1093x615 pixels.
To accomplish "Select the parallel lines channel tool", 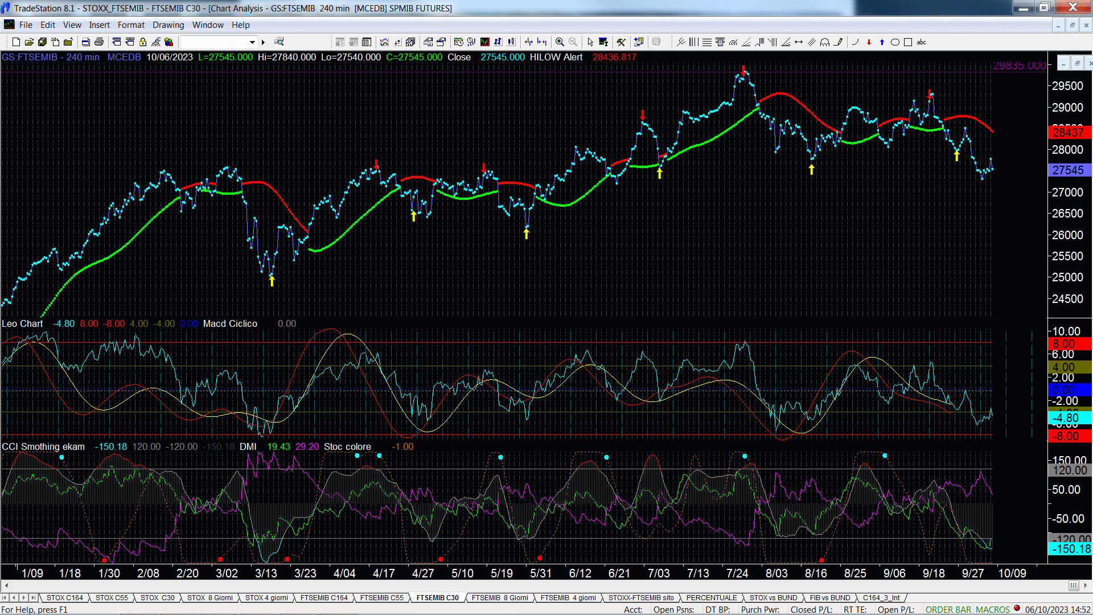I will click(812, 42).
